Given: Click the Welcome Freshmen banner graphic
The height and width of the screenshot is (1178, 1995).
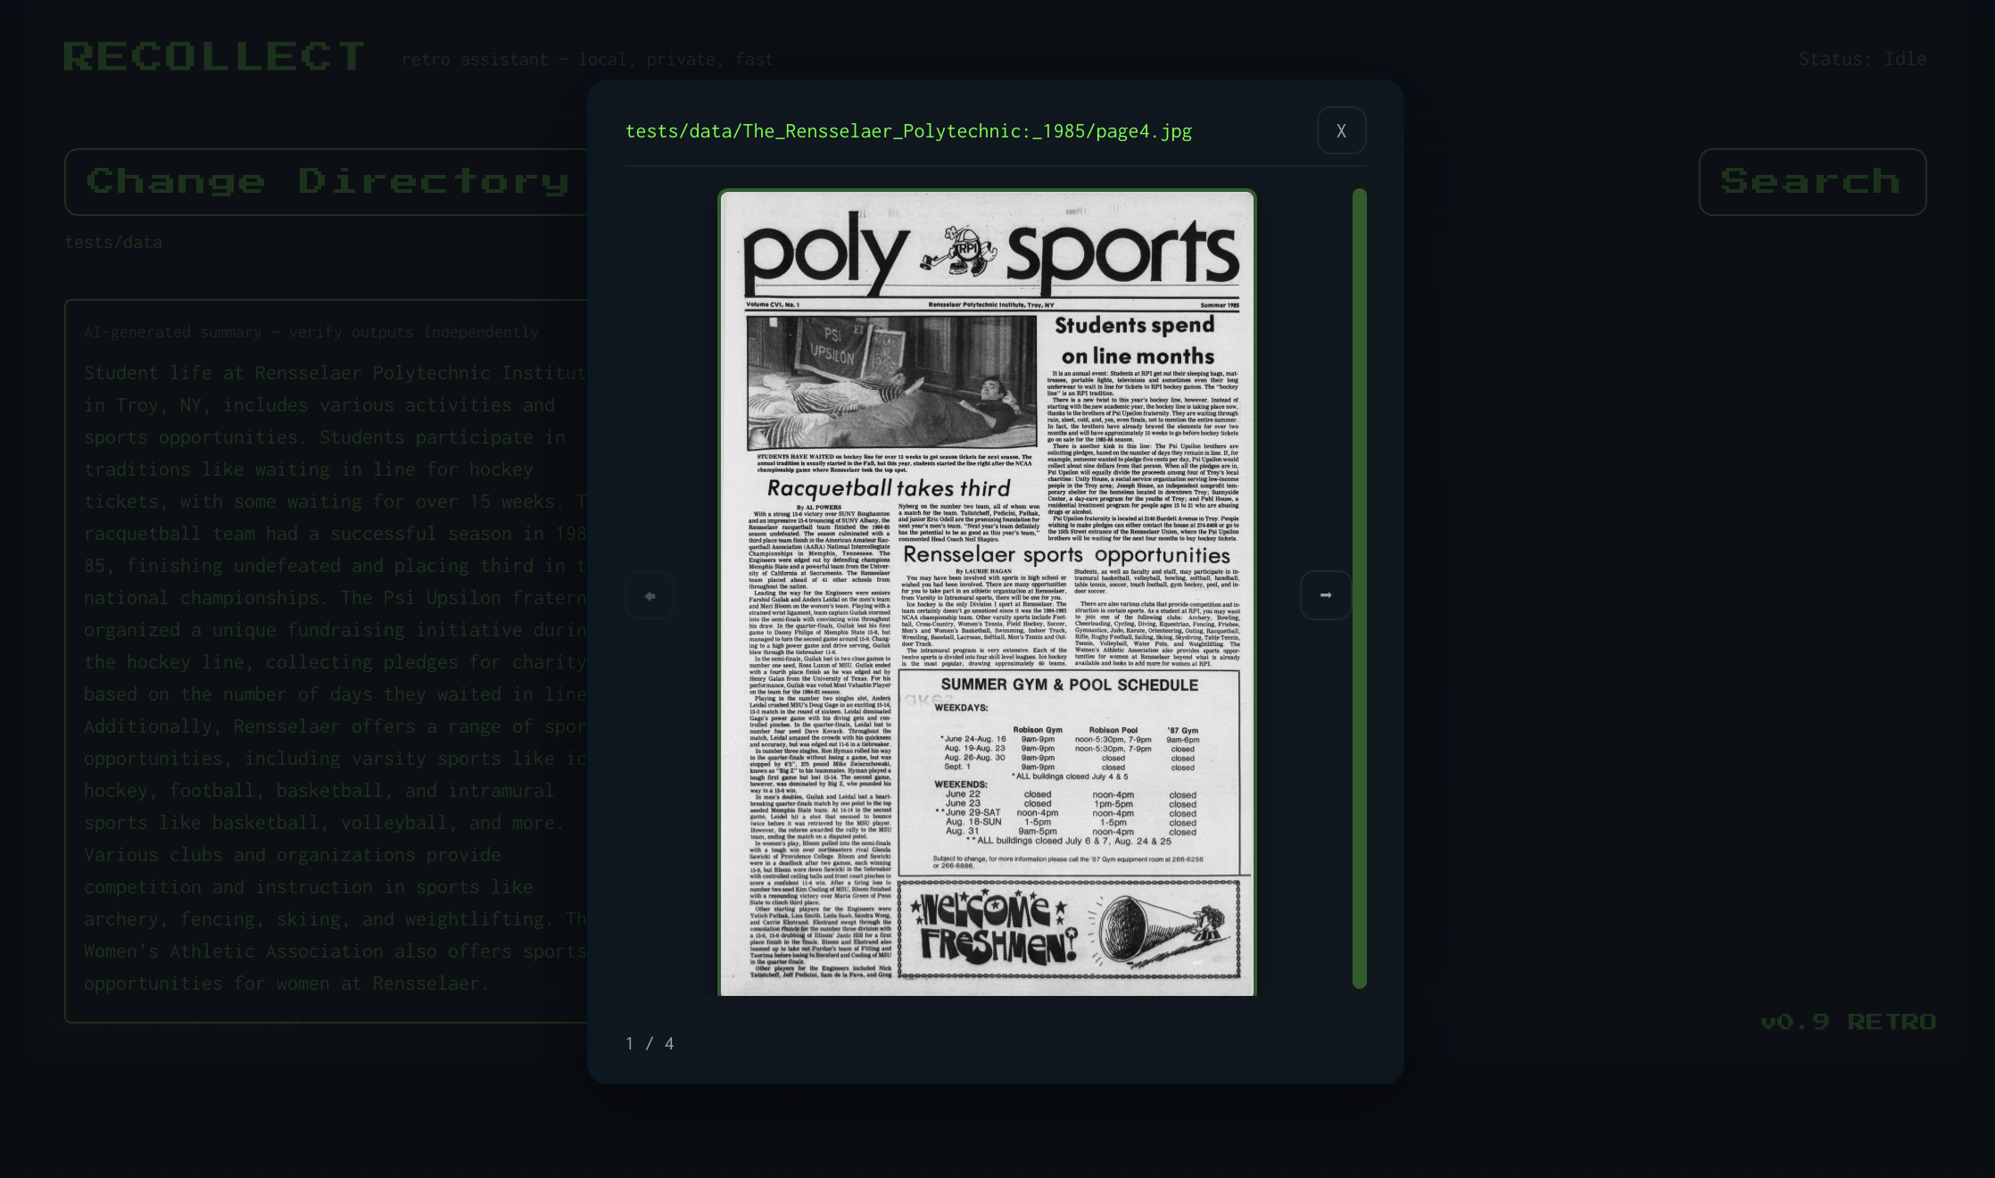Looking at the screenshot, I should [x=992, y=930].
